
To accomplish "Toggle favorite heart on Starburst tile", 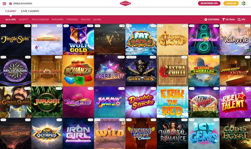I will click(x=119, y=57).
